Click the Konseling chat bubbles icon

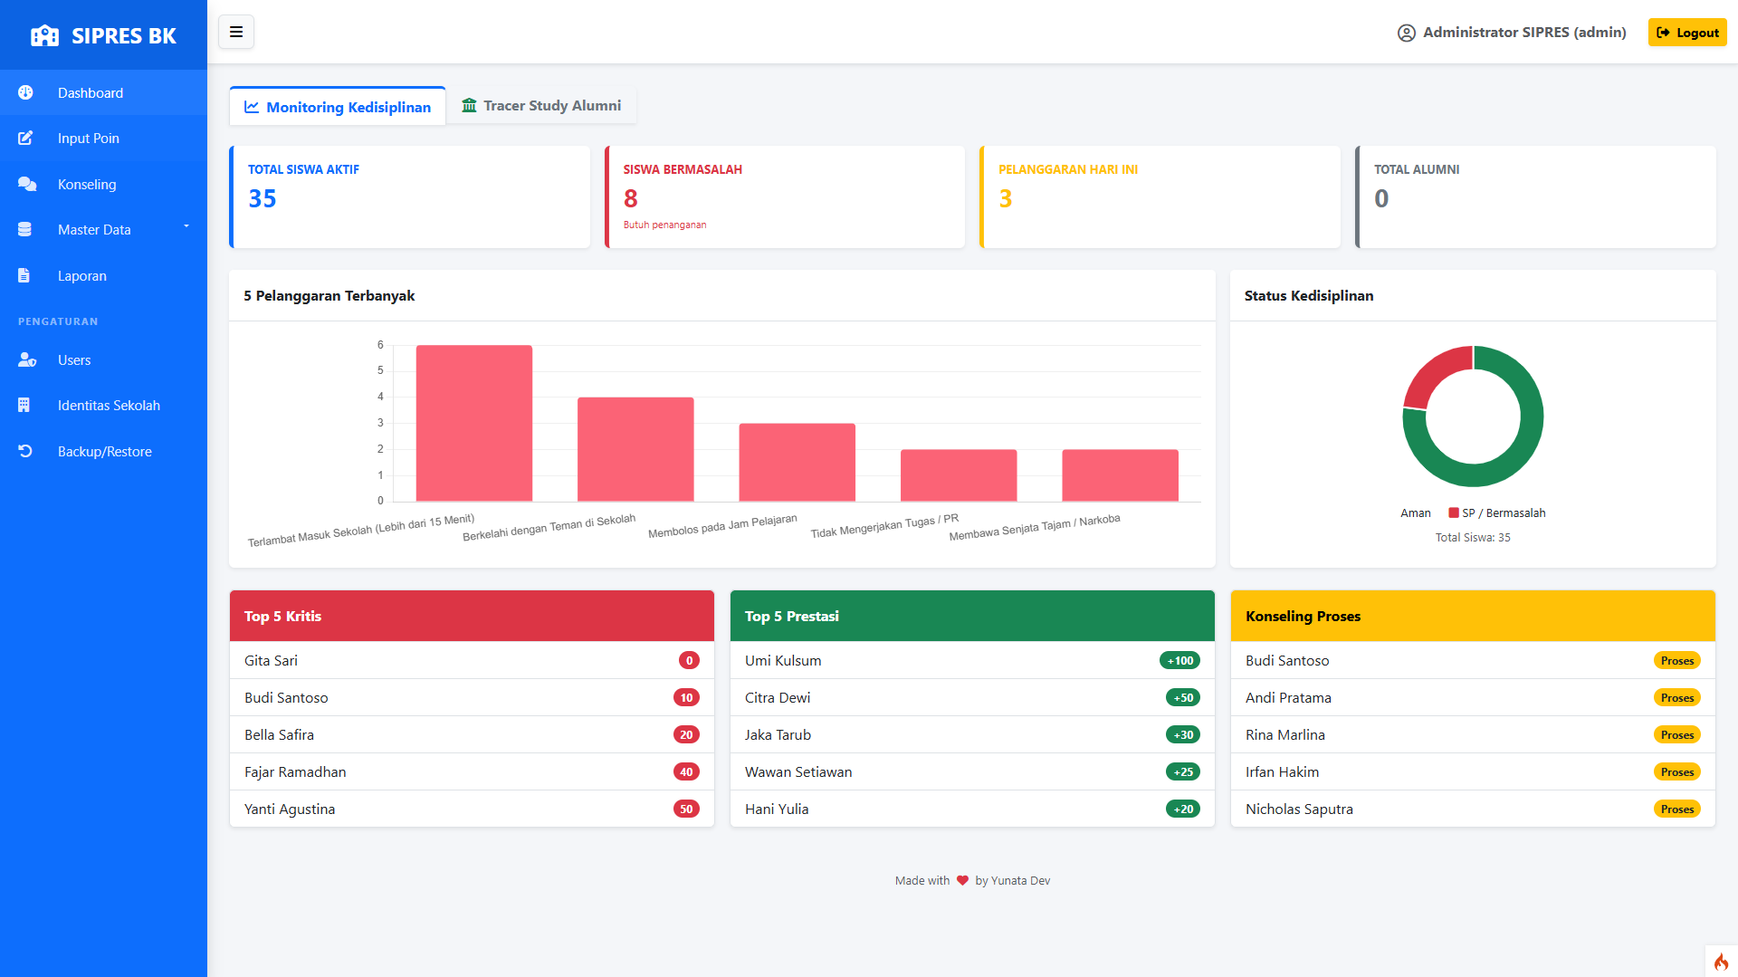tap(26, 184)
